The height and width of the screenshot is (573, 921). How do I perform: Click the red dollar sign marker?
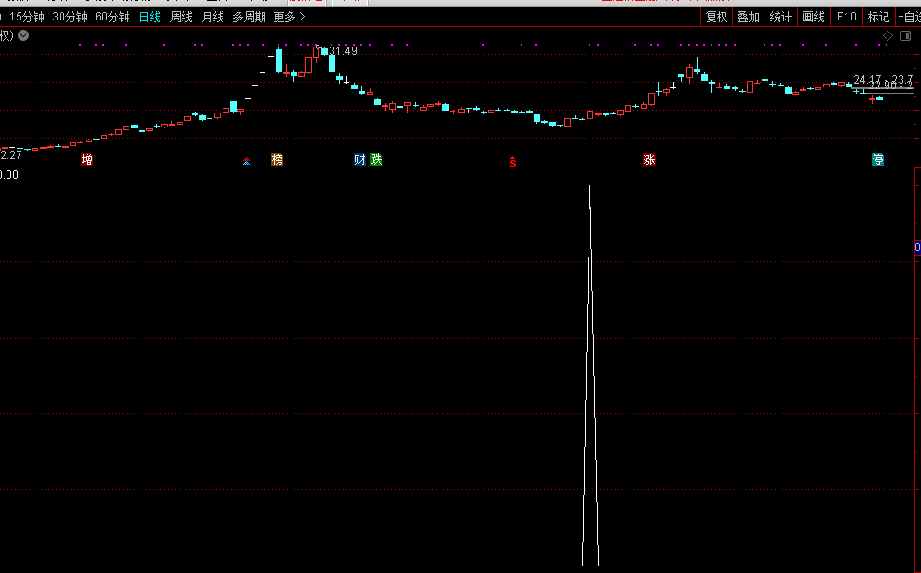click(x=512, y=161)
